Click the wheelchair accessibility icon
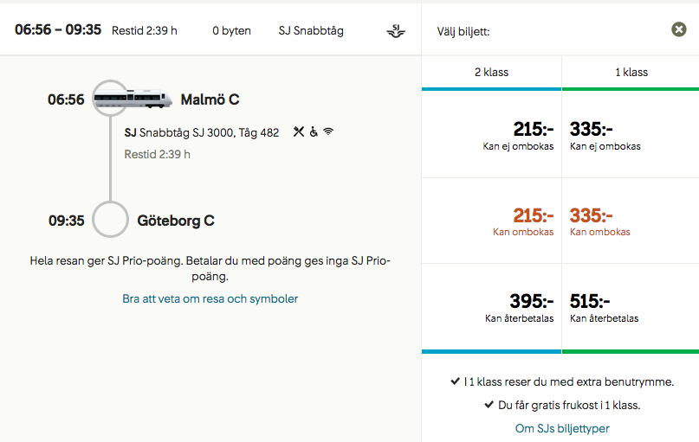 click(314, 132)
